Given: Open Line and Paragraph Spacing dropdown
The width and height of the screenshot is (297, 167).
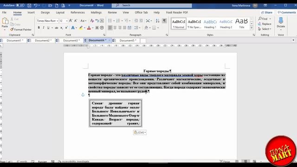Looking at the screenshot, I should click(x=137, y=28).
